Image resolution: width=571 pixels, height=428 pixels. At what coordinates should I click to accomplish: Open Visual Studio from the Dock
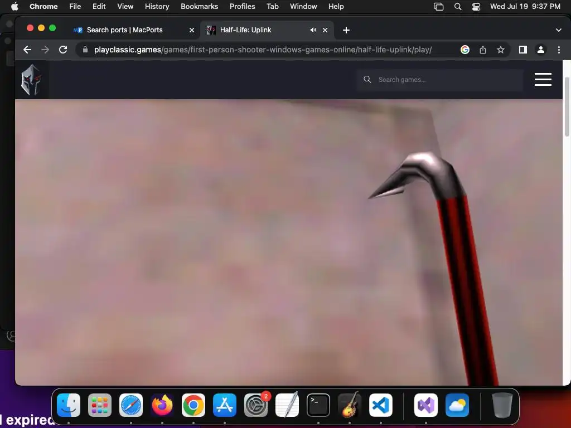click(x=426, y=405)
